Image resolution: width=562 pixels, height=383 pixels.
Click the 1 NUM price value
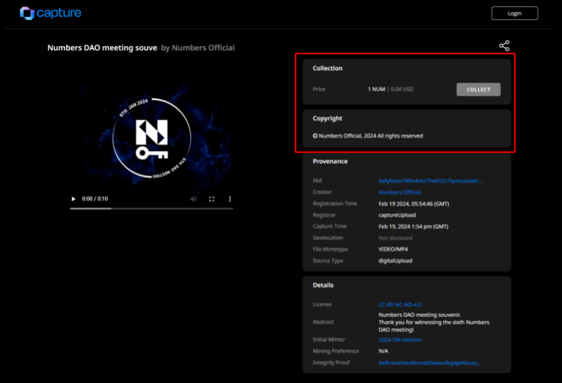coord(376,89)
